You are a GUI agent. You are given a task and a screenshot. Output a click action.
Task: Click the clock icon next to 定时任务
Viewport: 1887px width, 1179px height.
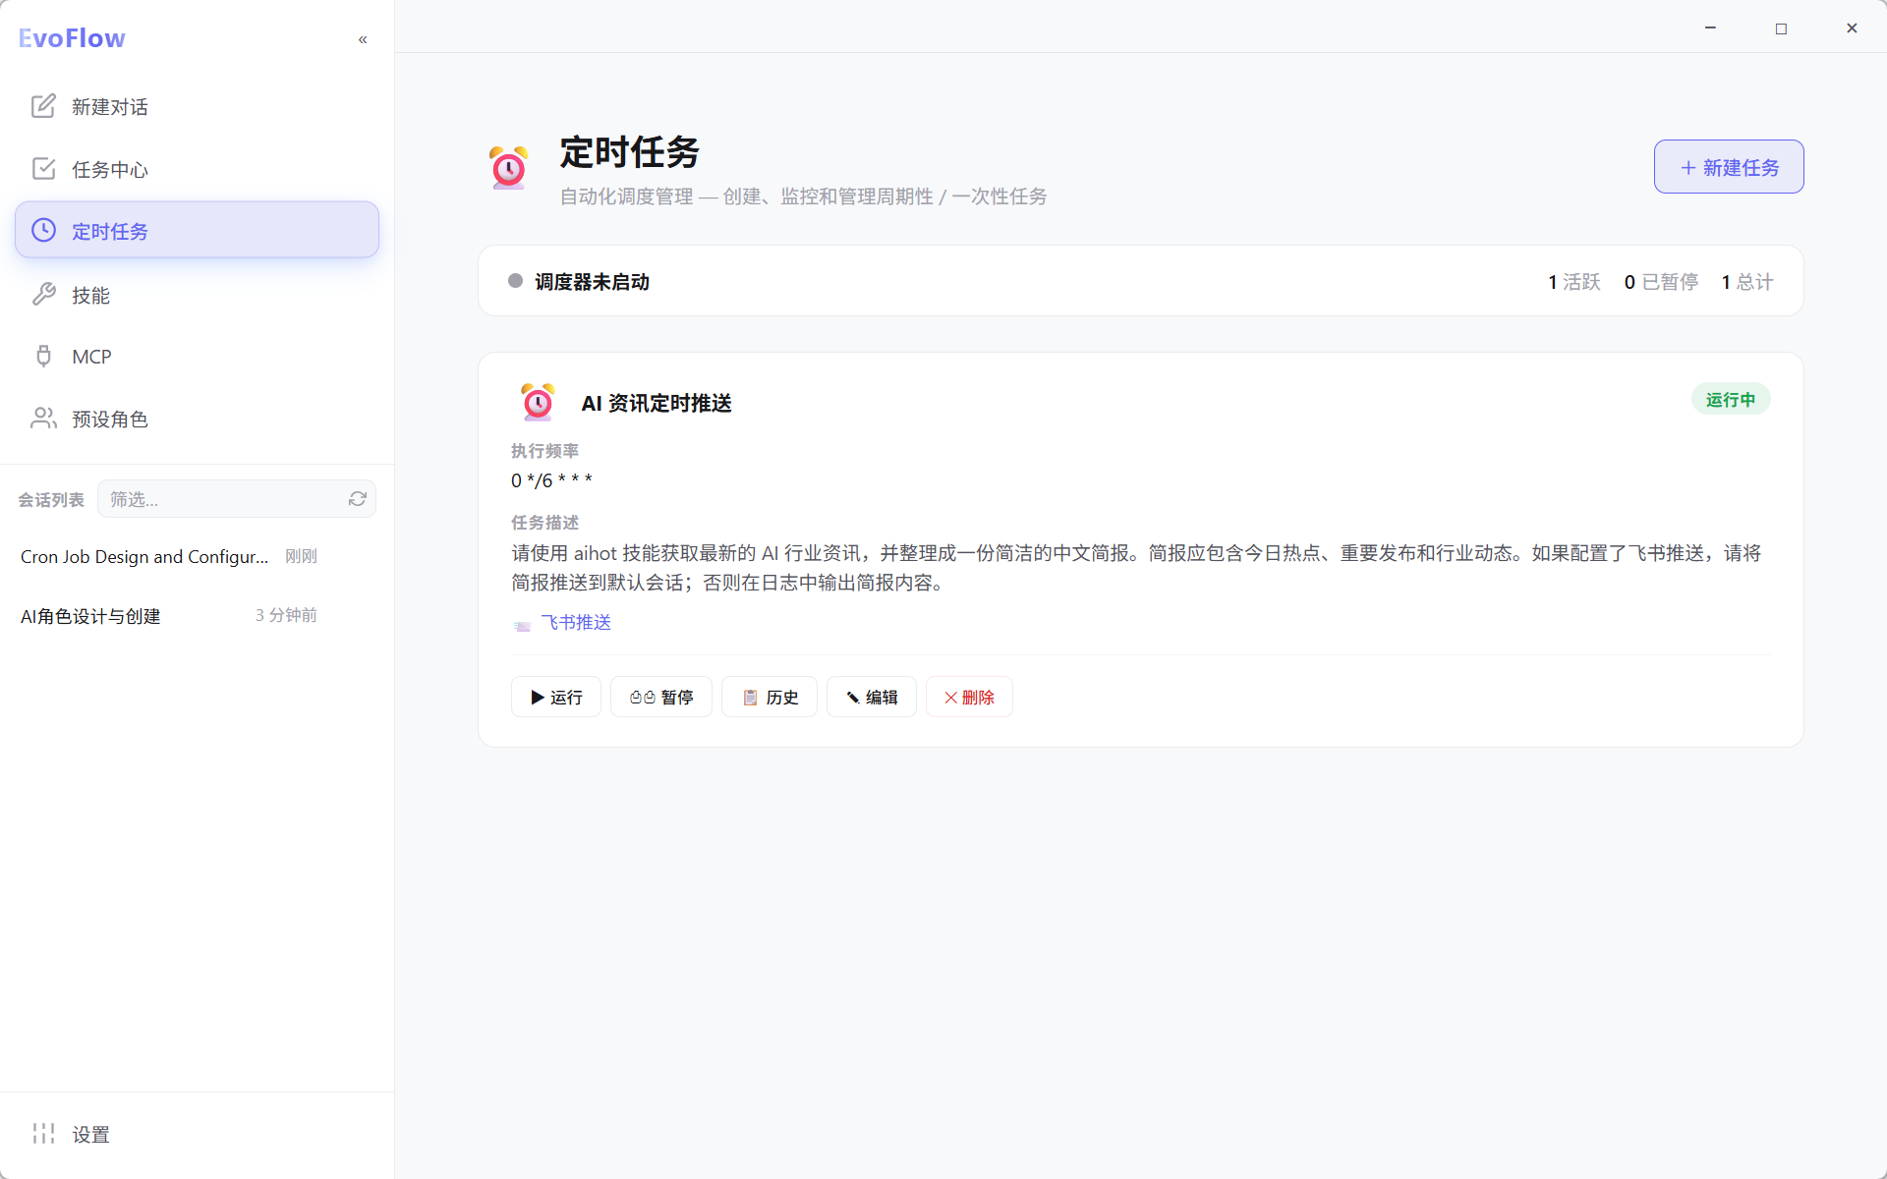point(43,230)
